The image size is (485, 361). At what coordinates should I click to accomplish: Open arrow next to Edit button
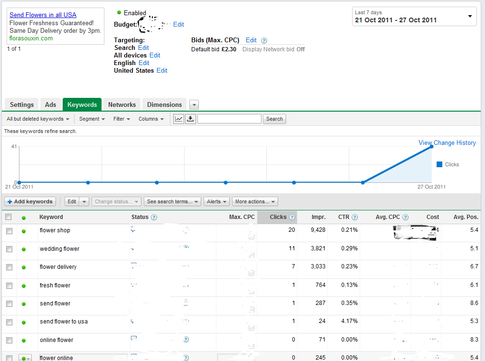tap(84, 201)
